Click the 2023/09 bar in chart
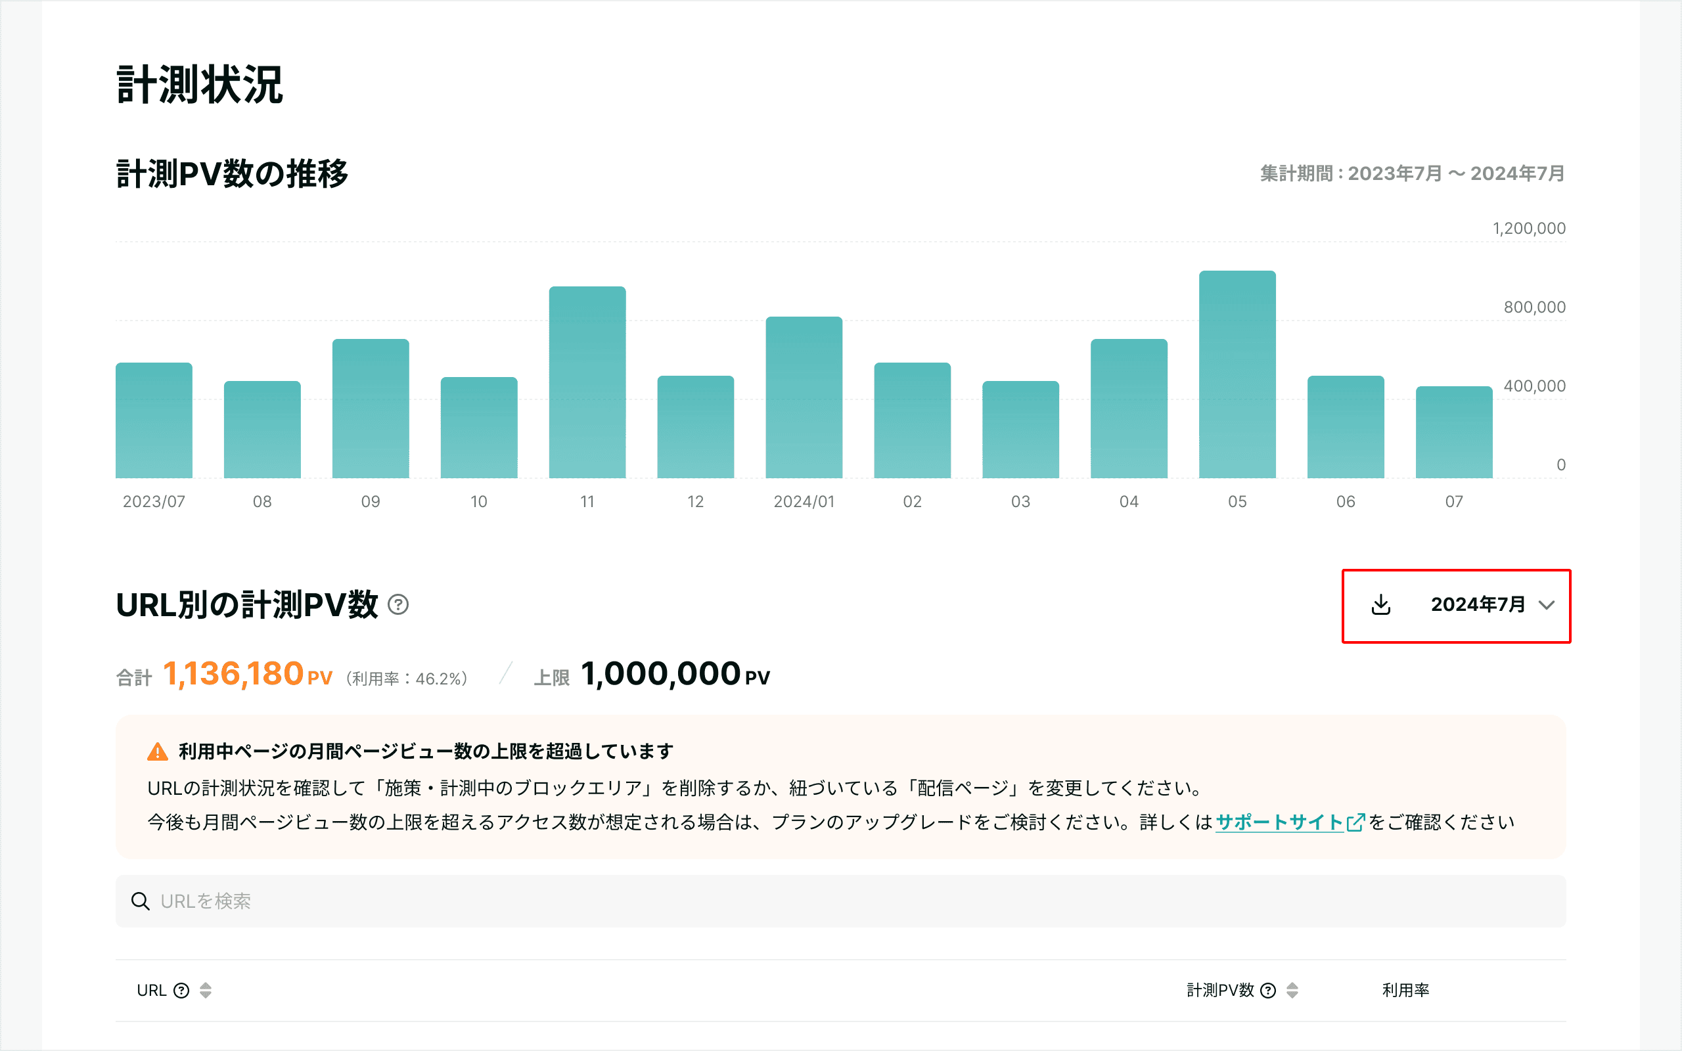 pos(371,409)
